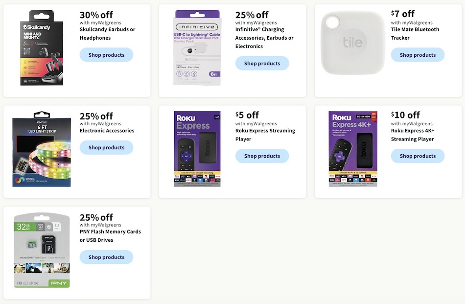Click the $7 off Tile Mate offer heading
Viewport: 465px width, 304px height.
402,14
